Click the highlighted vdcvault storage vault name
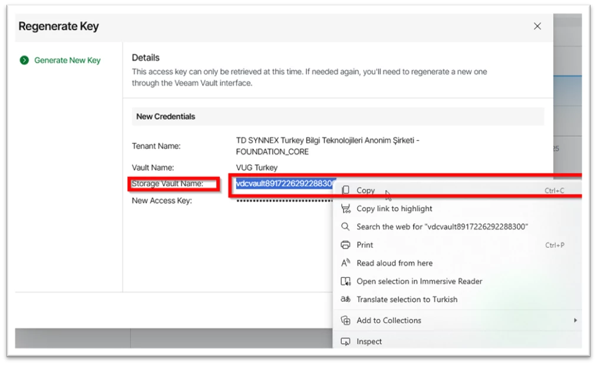Viewport: 597px width, 365px height. [x=286, y=183]
